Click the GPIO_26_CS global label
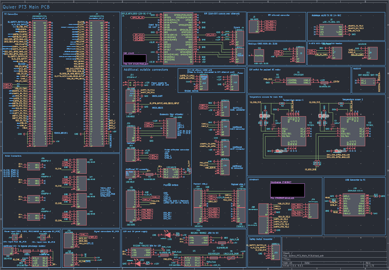 point(137,18)
